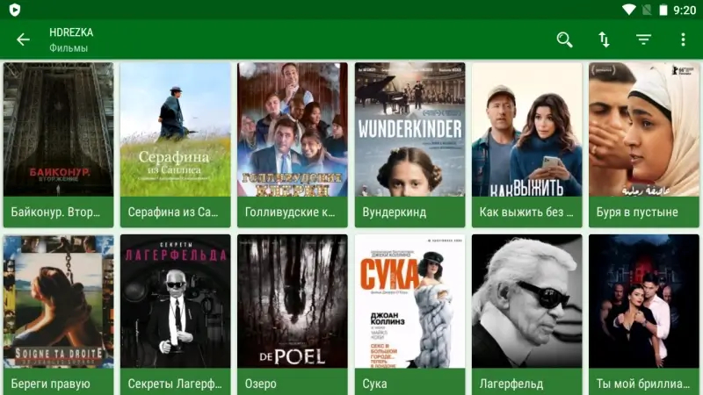Open the Ты мой бриллиа... movie card
The width and height of the screenshot is (703, 395).
[644, 314]
